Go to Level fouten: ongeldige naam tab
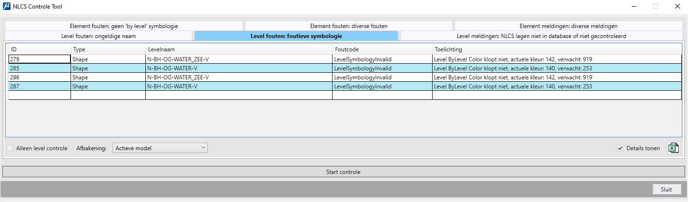Viewport: 688px width, 202px height. pos(99,36)
